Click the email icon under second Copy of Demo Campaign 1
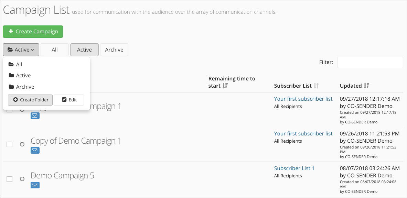407x198 pixels. [35, 150]
